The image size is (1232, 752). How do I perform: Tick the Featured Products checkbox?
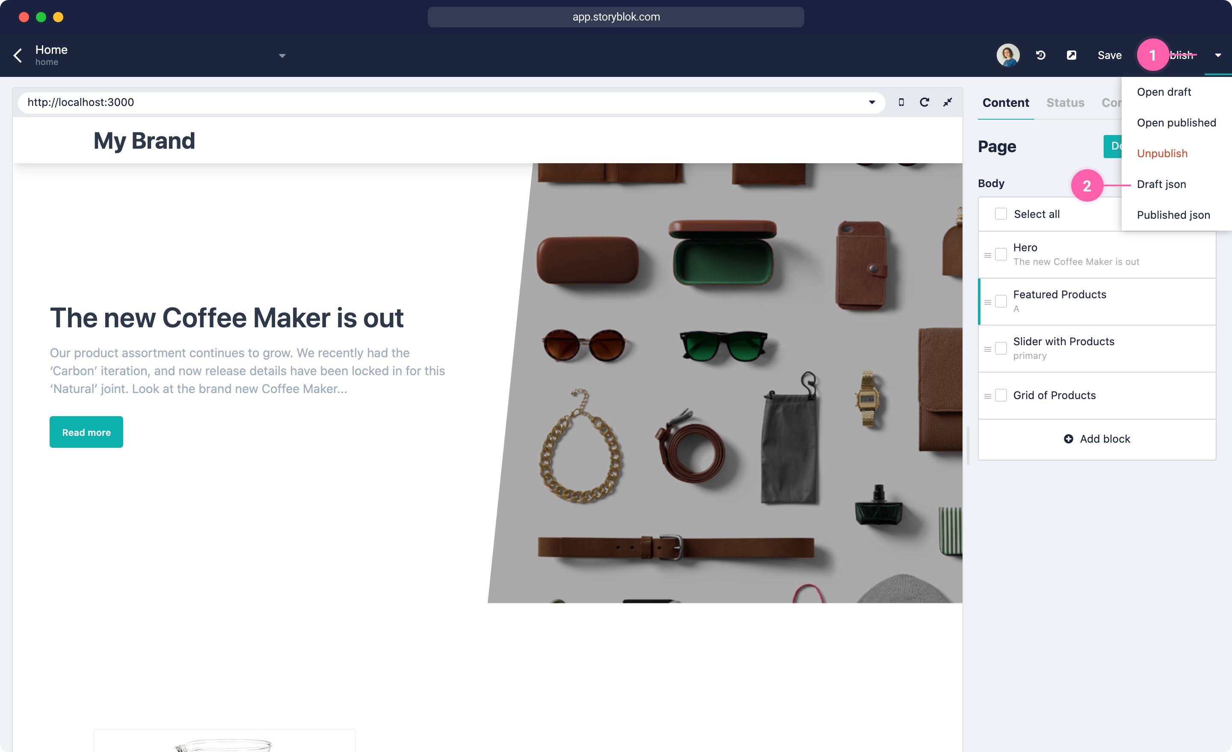click(1001, 301)
